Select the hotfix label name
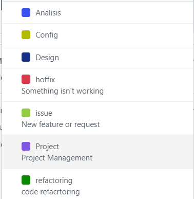 (45, 80)
